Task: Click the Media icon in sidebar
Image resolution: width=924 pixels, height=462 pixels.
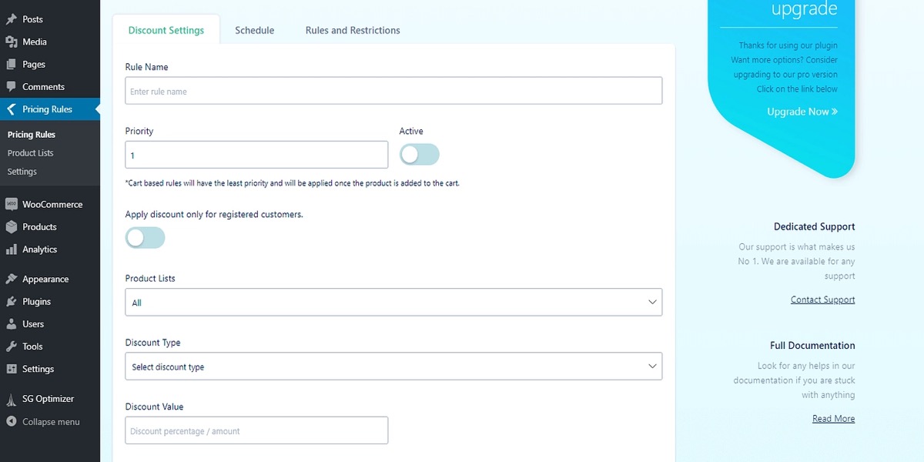Action: tap(12, 42)
